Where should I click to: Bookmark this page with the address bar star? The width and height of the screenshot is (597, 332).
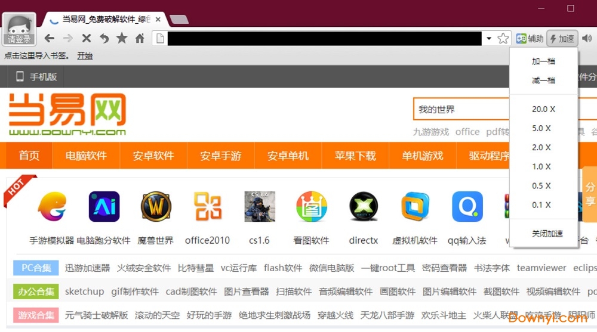tap(503, 39)
